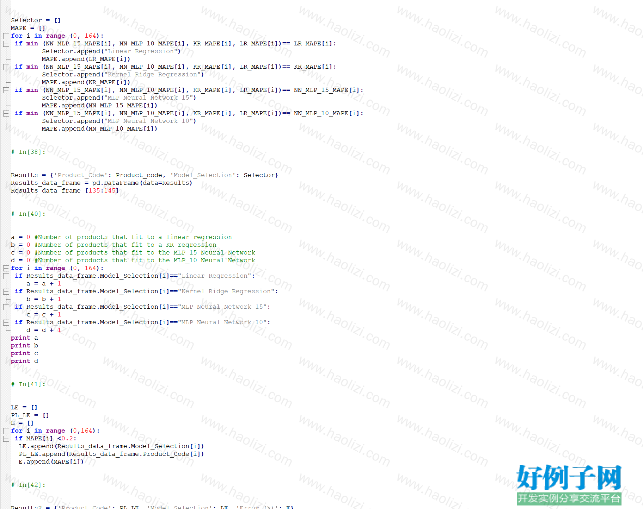The image size is (643, 509).
Task: Place cursor on Selector.append("Linear Regression")
Action: tap(111, 51)
